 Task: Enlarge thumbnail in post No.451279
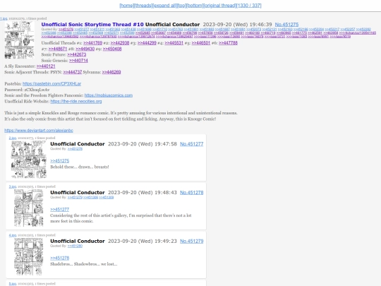tap(29, 256)
